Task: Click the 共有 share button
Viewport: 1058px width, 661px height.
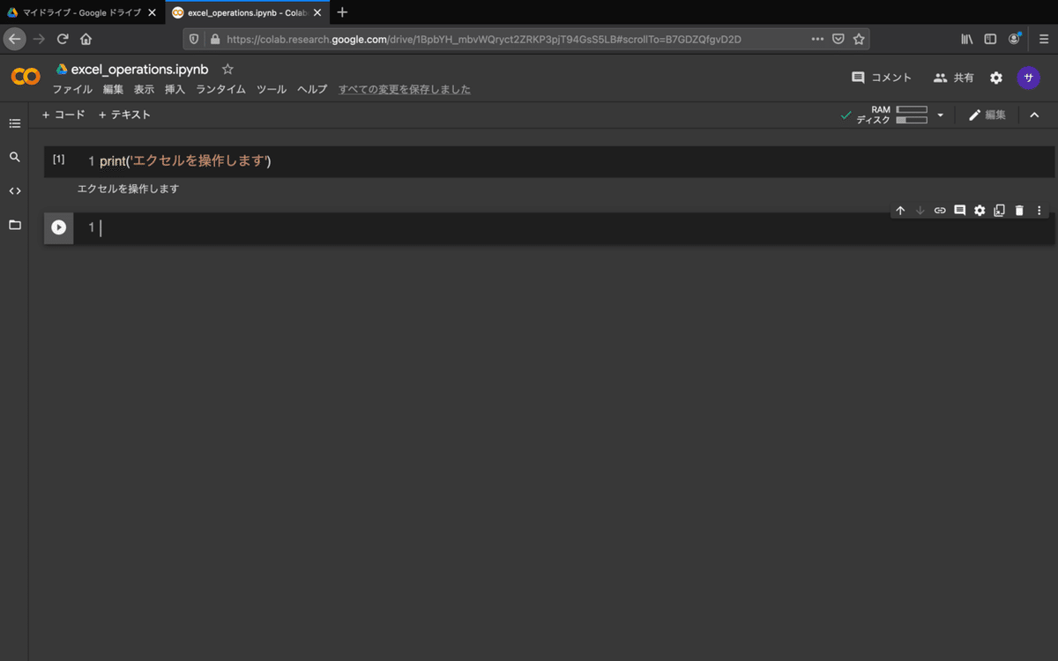Action: tap(954, 78)
